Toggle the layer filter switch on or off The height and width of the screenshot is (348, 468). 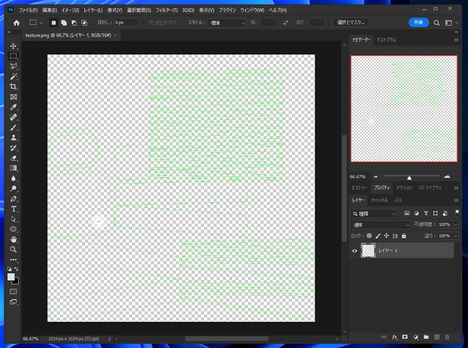click(x=457, y=212)
